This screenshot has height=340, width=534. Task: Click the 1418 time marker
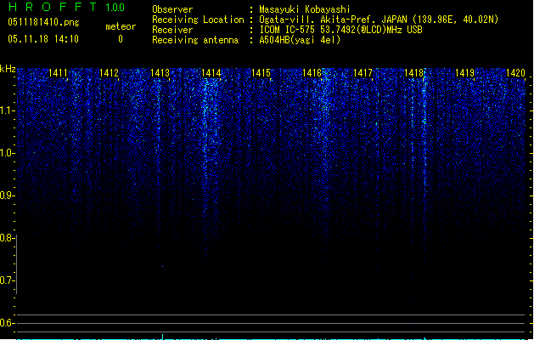click(x=413, y=72)
